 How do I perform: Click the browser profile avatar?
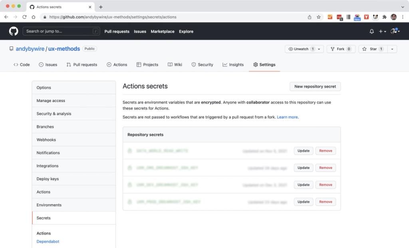393,17
